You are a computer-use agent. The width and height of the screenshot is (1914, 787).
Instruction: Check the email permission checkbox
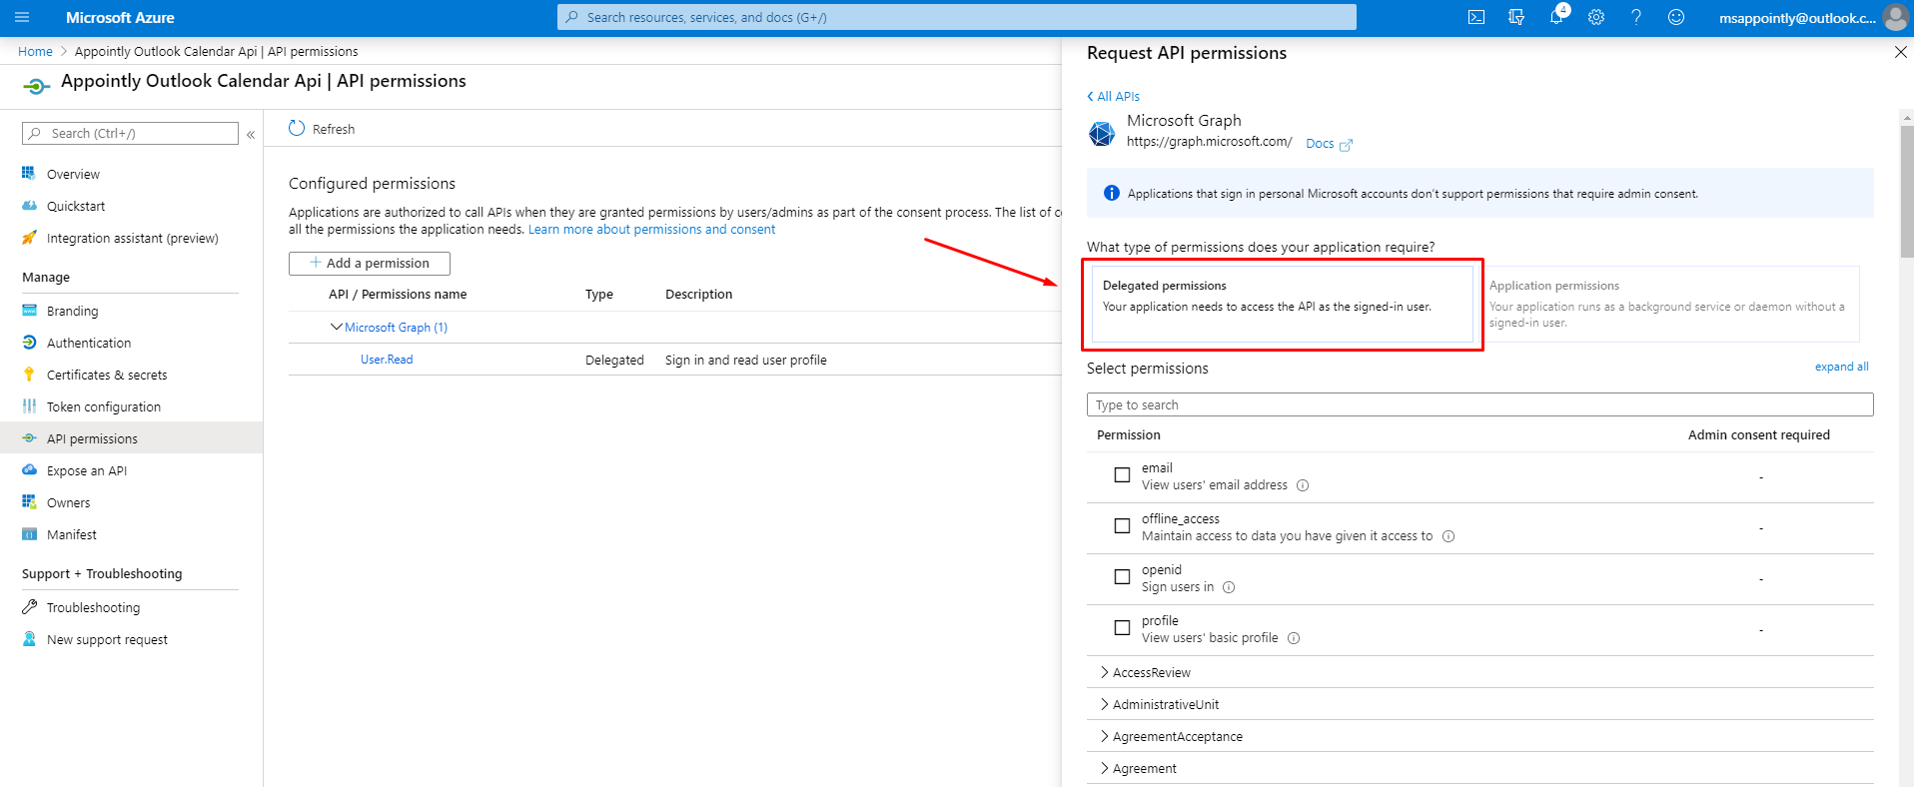coord(1122,475)
